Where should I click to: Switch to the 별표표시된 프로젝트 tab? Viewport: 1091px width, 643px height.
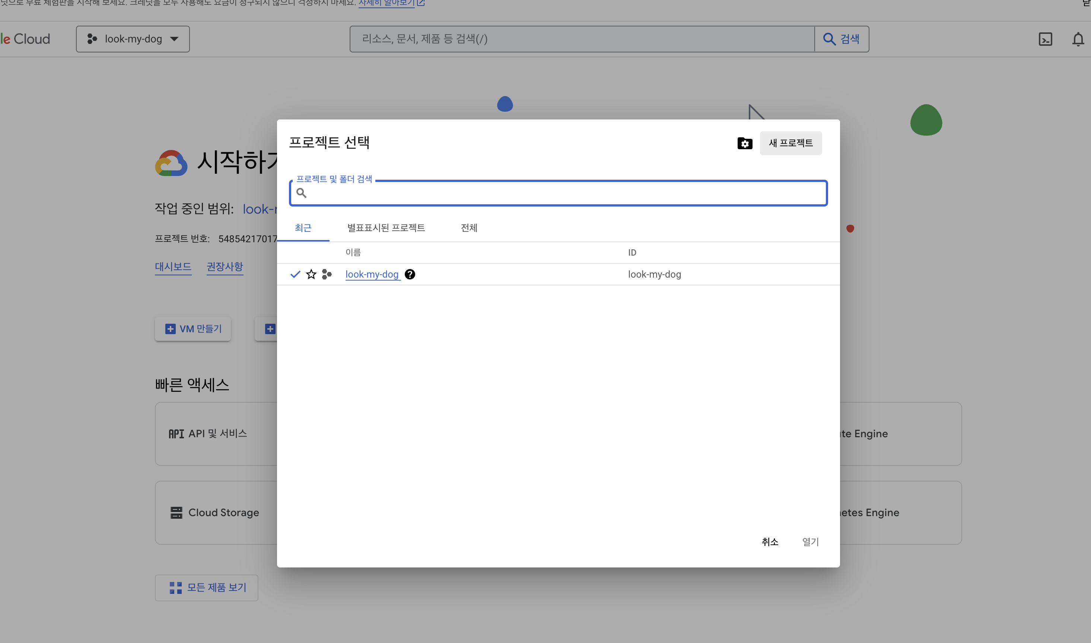pyautogui.click(x=386, y=228)
